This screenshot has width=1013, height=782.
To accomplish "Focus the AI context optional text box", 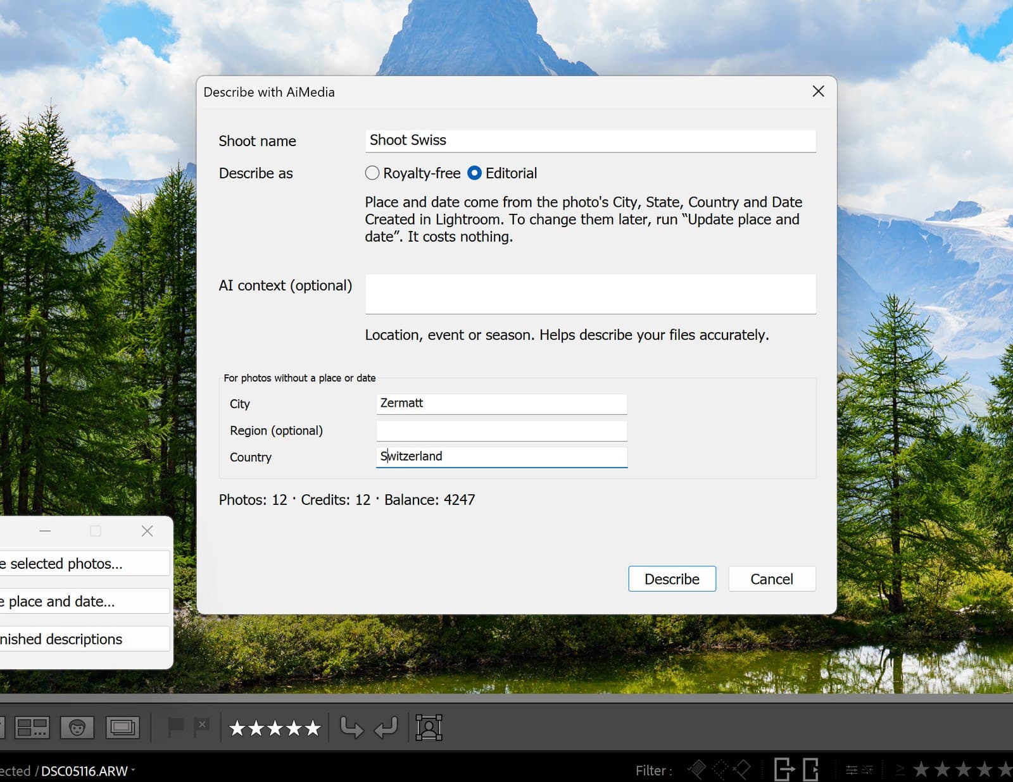I will tap(591, 294).
